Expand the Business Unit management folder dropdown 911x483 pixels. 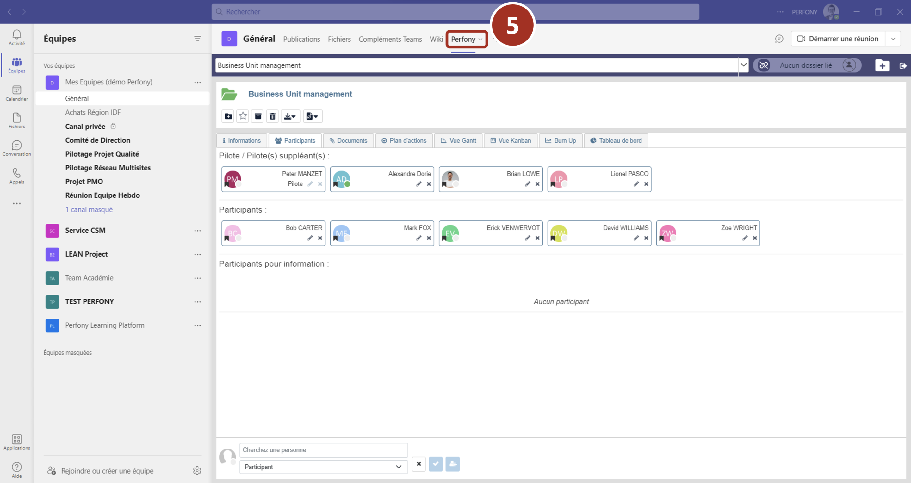[743, 65]
